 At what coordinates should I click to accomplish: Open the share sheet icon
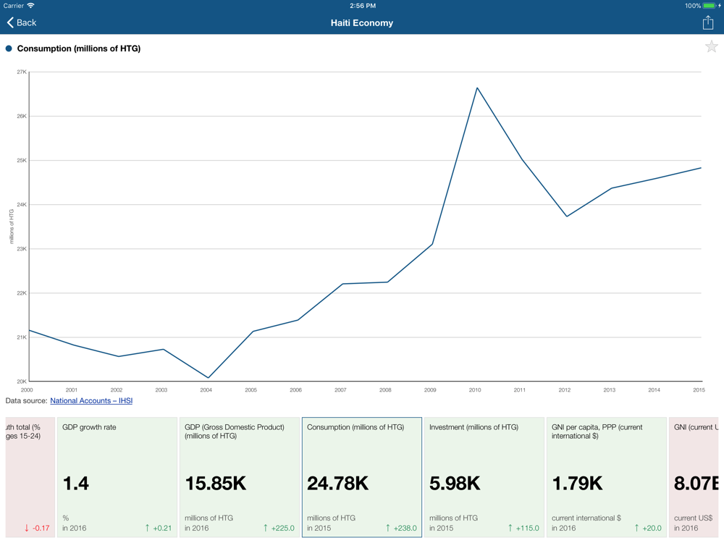707,22
